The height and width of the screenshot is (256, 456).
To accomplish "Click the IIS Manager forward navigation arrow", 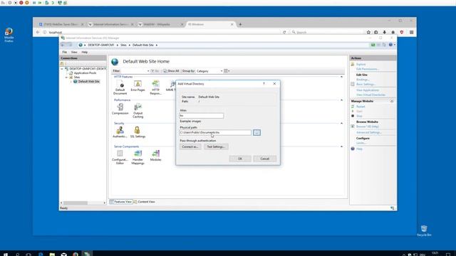I will click(70, 45).
